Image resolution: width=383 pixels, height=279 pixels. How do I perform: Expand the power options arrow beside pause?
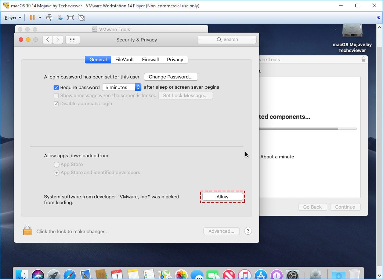click(x=39, y=18)
